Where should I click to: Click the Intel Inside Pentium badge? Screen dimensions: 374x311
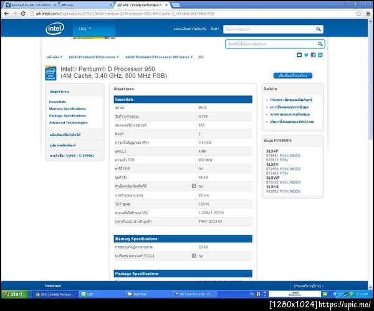pyautogui.click(x=51, y=73)
